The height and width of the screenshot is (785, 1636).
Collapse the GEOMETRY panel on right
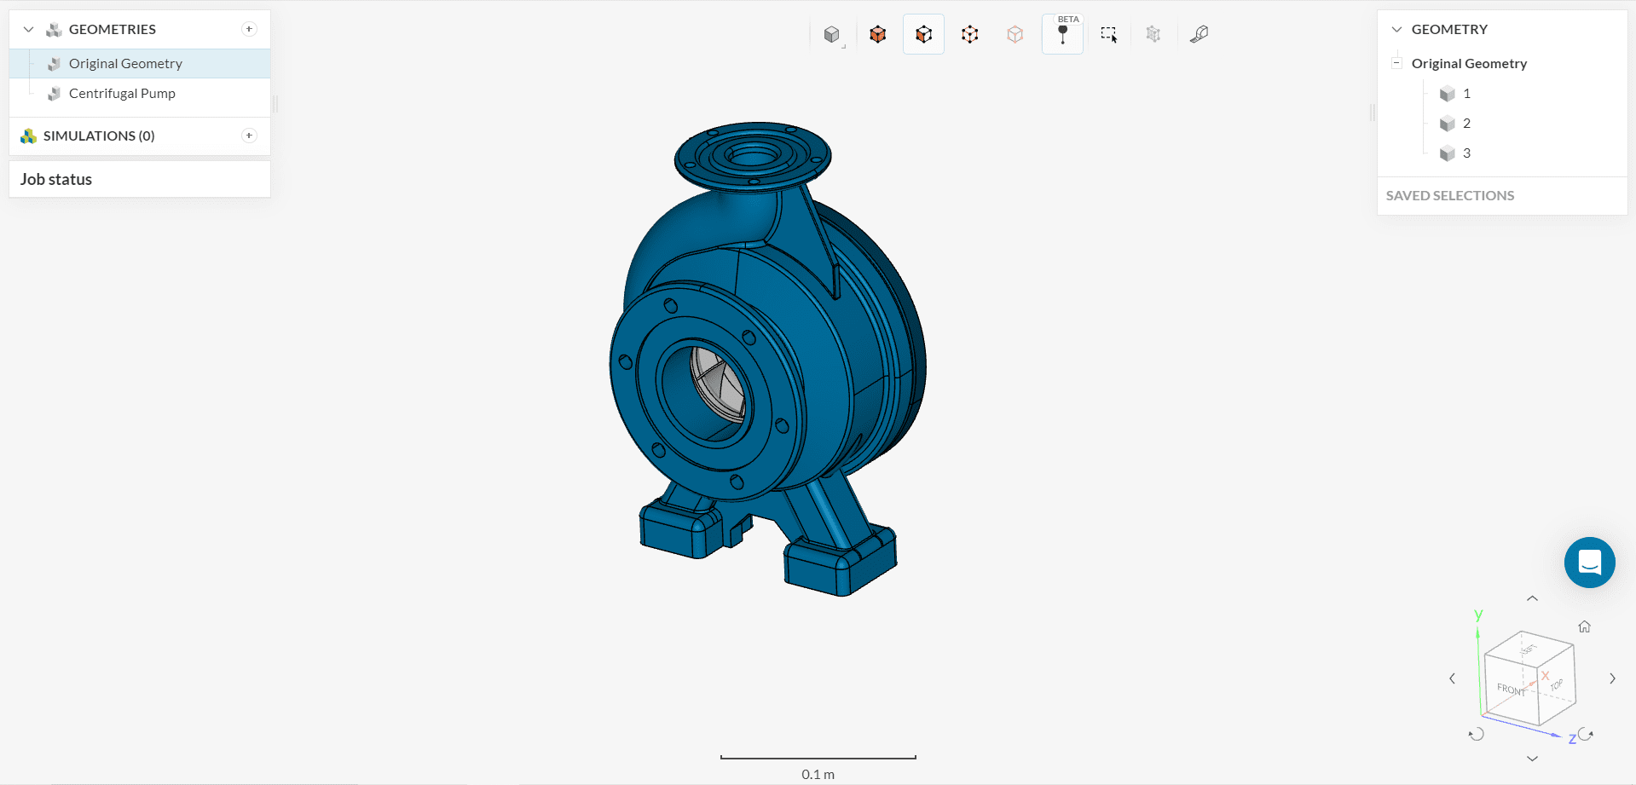1396,30
